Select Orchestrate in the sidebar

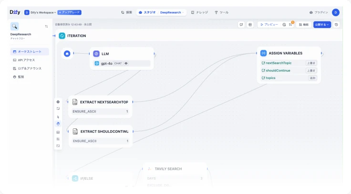tap(30, 51)
